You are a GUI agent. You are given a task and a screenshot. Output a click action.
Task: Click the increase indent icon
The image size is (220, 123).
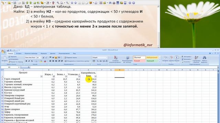coord(62,61)
